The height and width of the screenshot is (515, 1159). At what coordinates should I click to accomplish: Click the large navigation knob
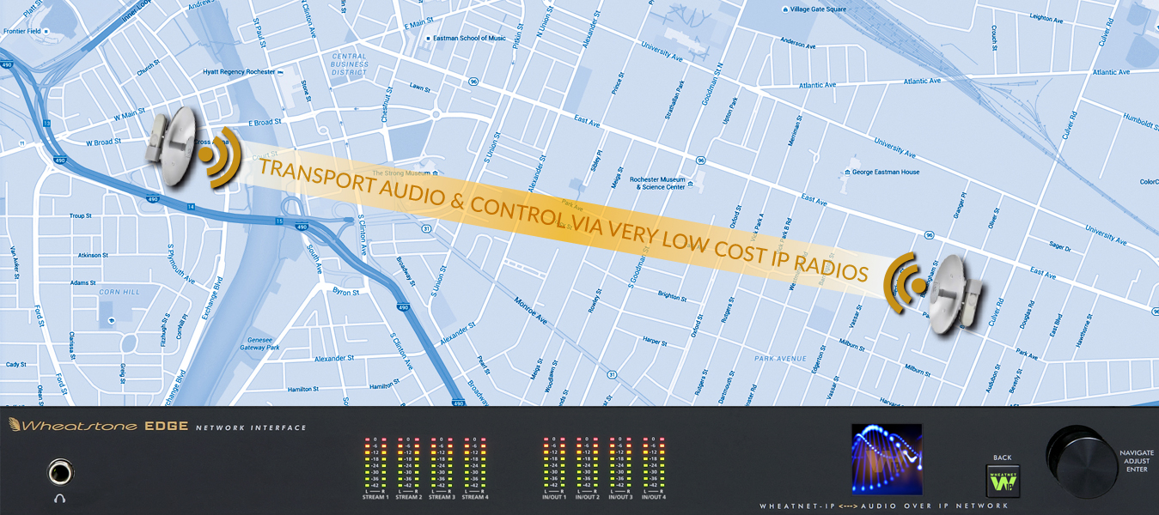pos(1081,460)
